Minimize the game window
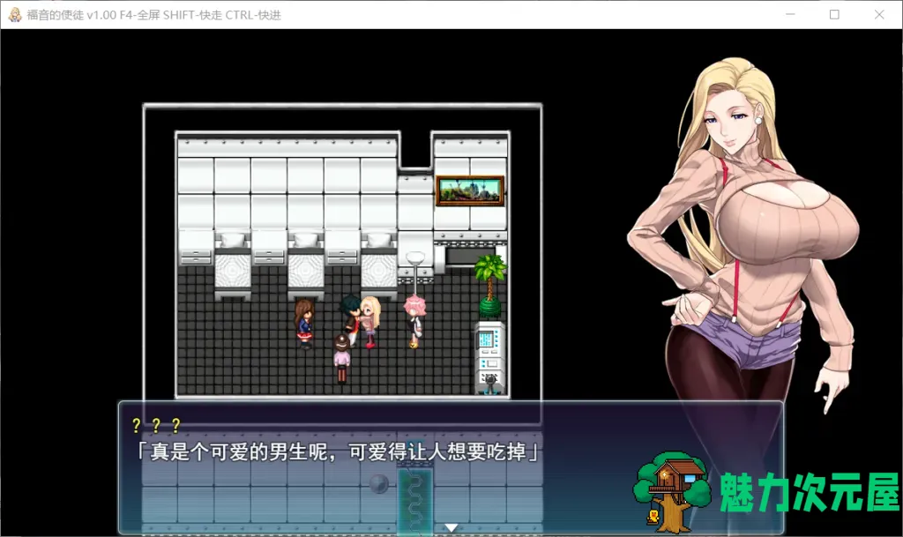903x537 pixels. 790,14
